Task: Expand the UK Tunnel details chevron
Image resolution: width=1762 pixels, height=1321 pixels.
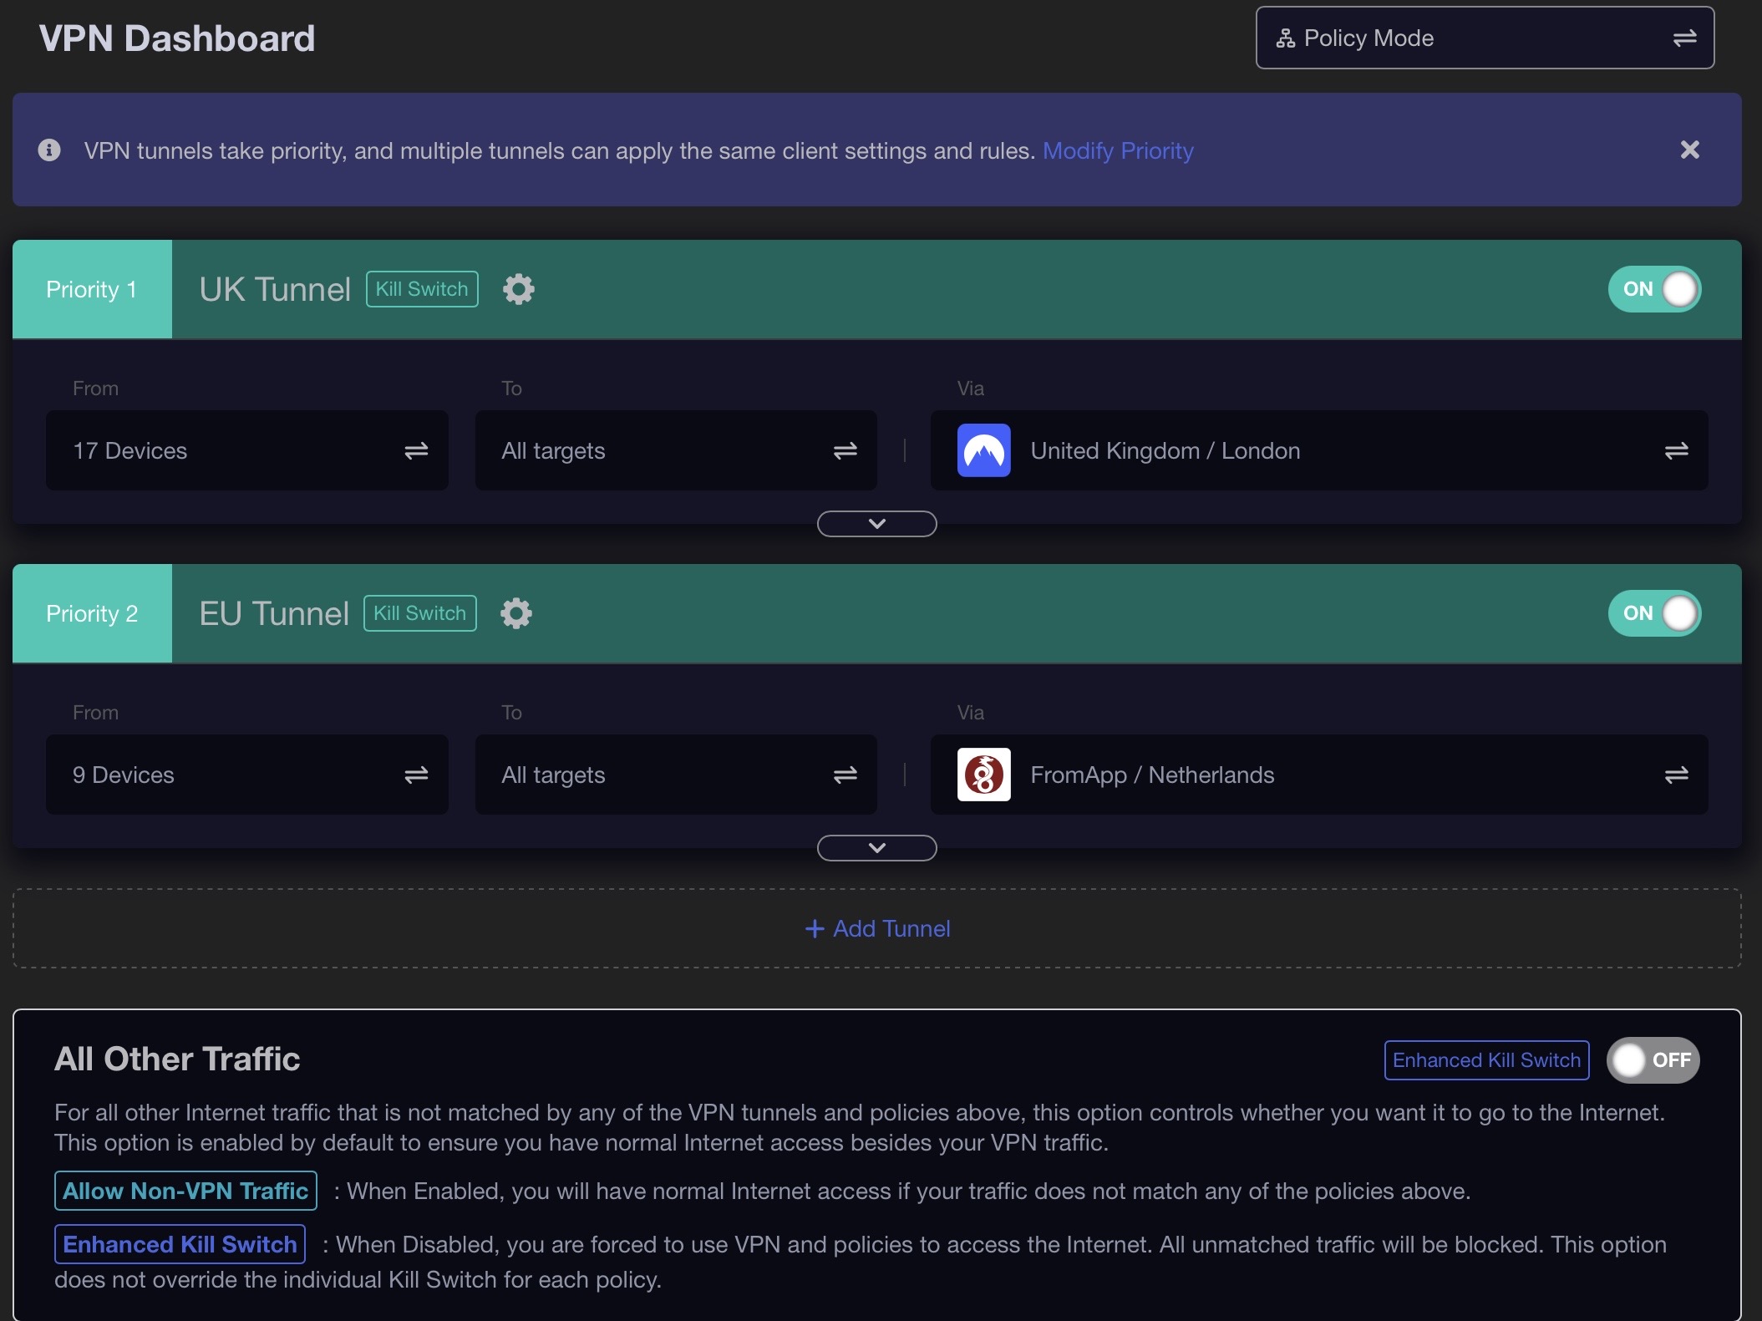Action: point(876,524)
